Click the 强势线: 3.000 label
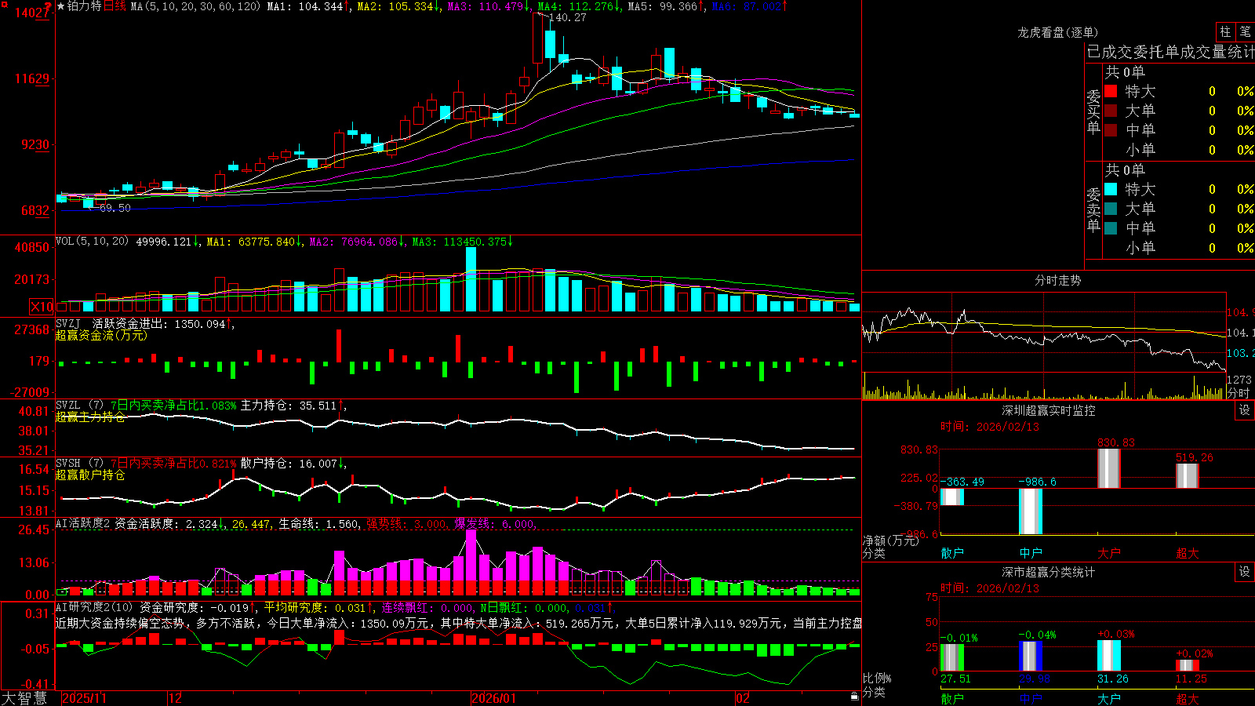This screenshot has width=1255, height=706. [407, 523]
